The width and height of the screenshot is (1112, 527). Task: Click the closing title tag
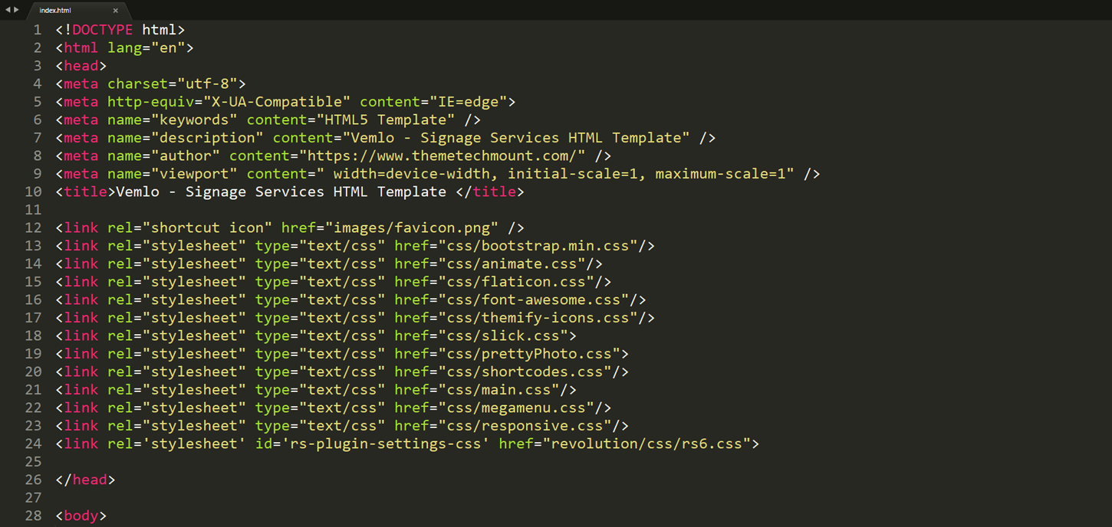coord(490,191)
